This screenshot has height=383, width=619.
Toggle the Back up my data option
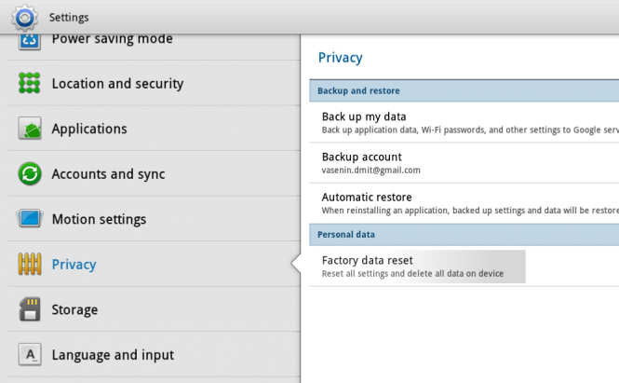pyautogui.click(x=464, y=122)
